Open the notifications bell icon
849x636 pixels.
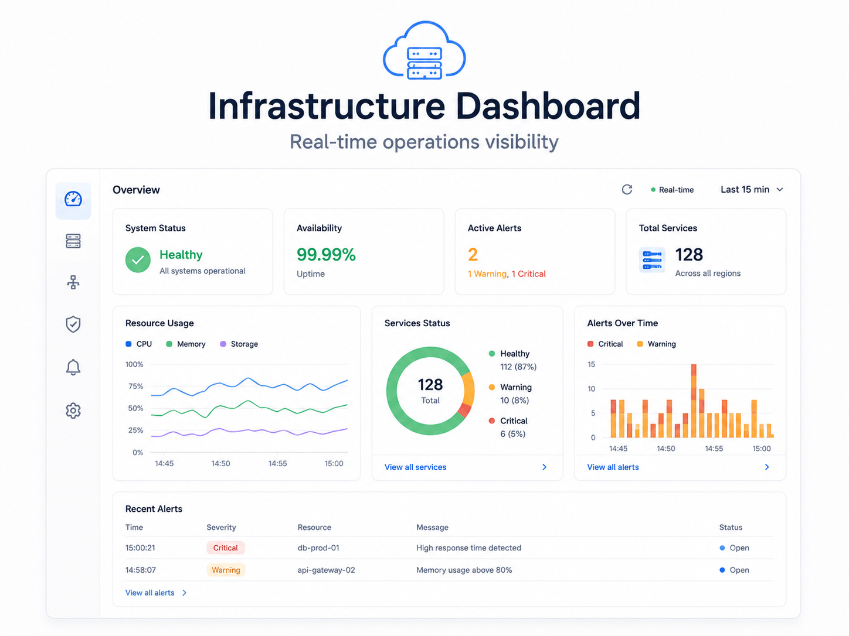tap(73, 367)
